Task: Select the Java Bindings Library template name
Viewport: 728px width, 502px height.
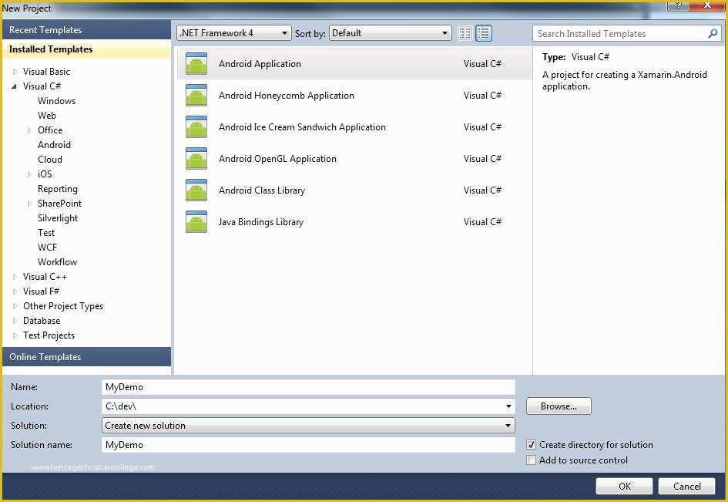Action: click(x=261, y=222)
